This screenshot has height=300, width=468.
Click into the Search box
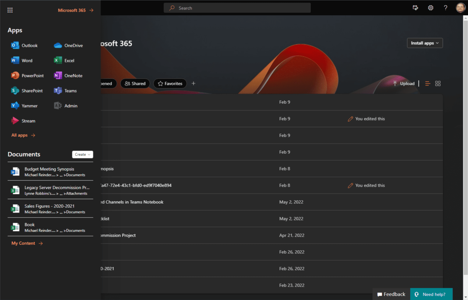pos(237,8)
